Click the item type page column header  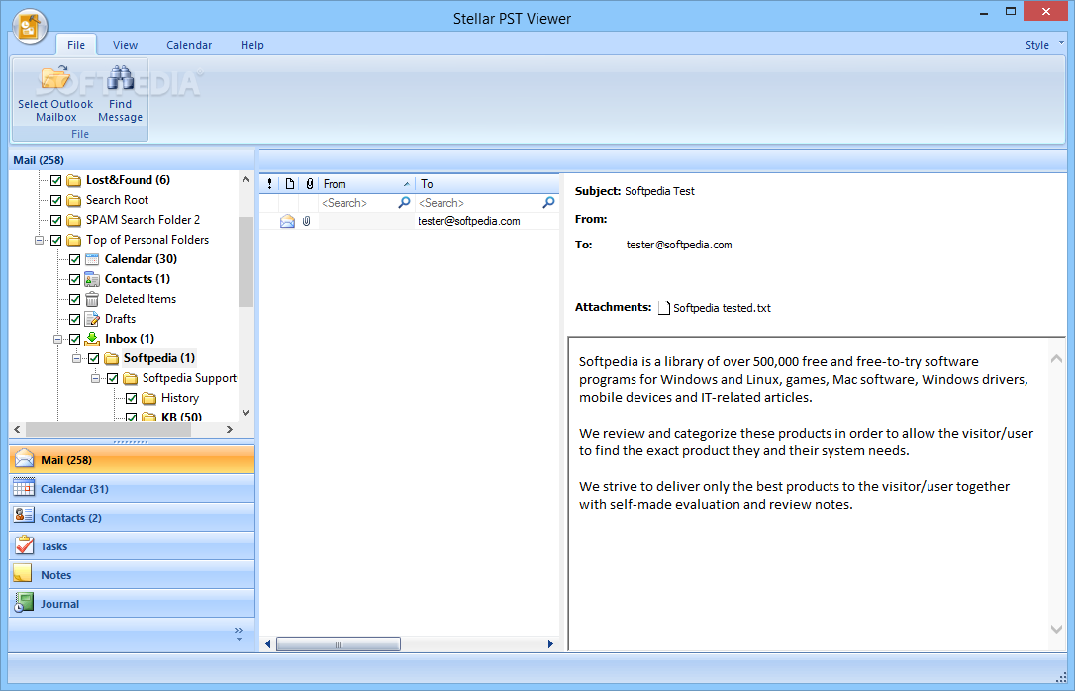290,184
